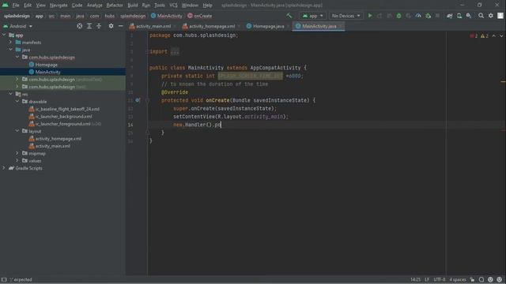Open the AVD Manager device icon
The height and width of the screenshot is (284, 506).
[x=459, y=16]
